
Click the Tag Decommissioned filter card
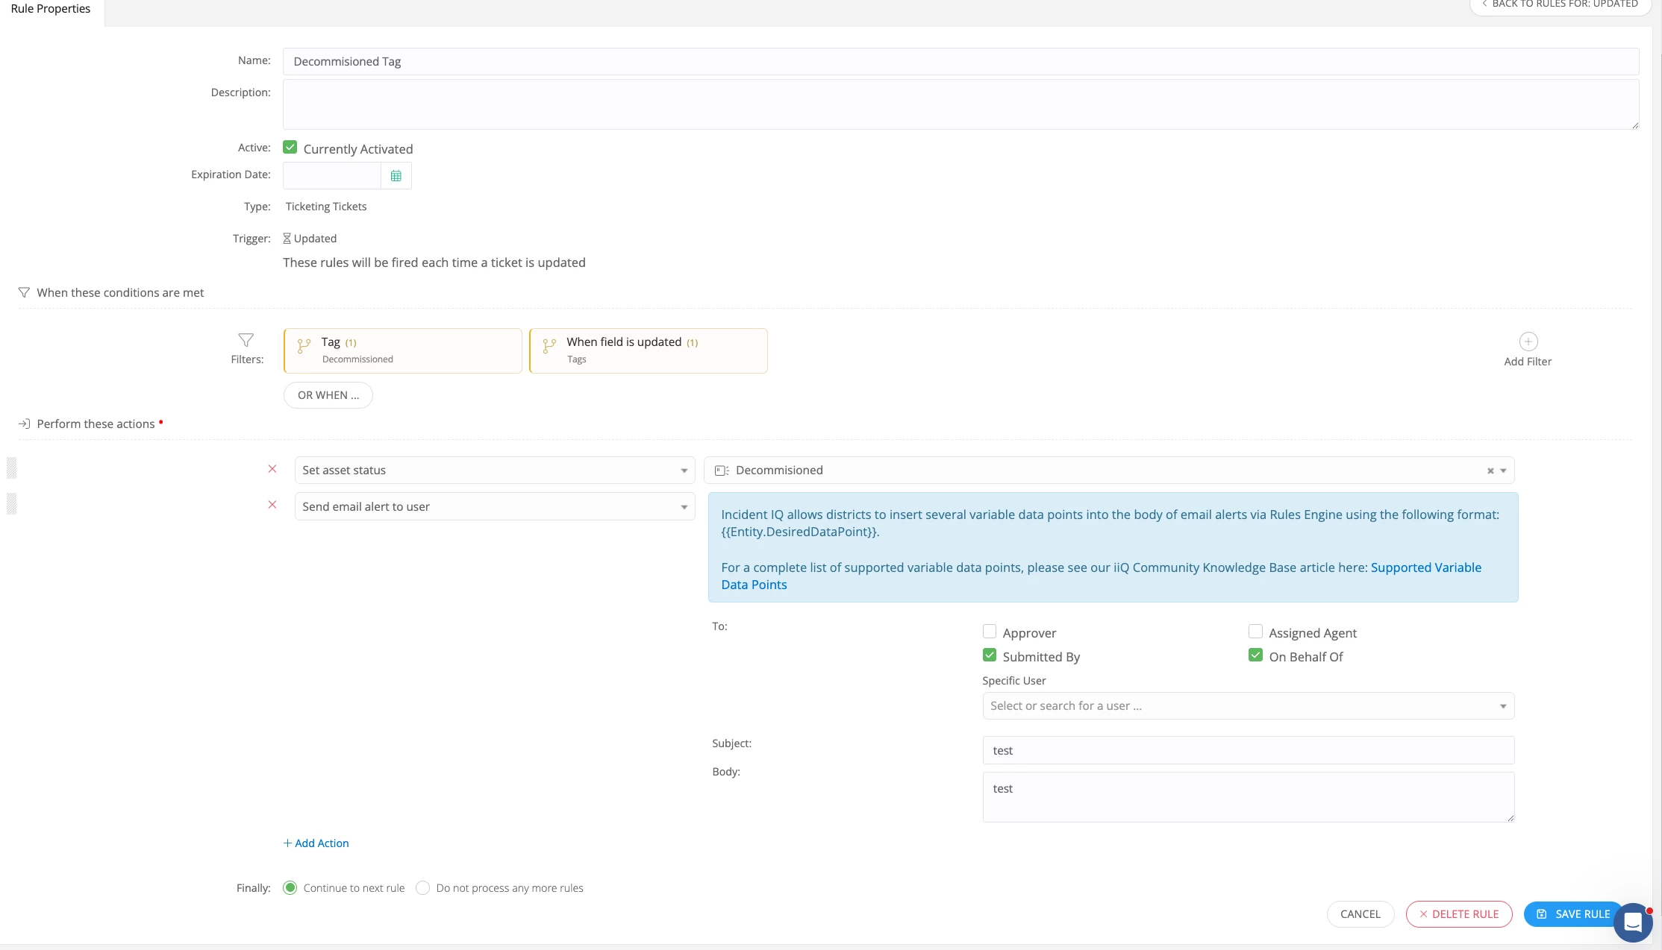(403, 350)
